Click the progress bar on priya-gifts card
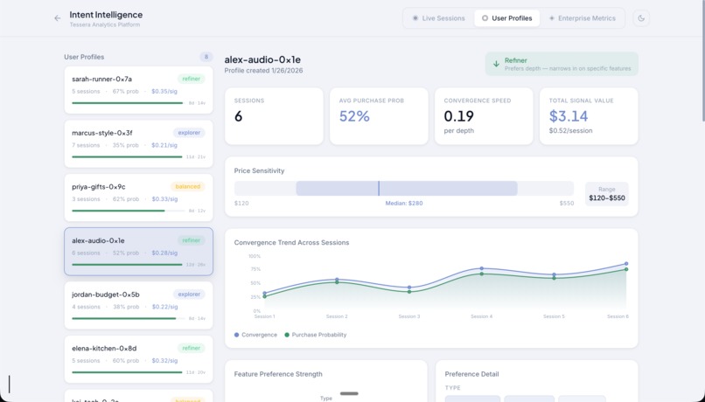The width and height of the screenshot is (705, 402). tap(128, 211)
